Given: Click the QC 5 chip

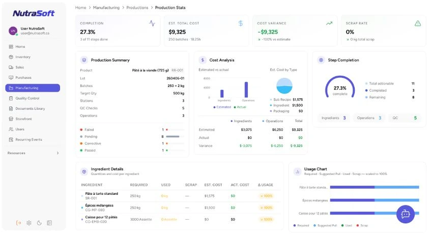Looking at the screenshot, I should (x=405, y=118).
